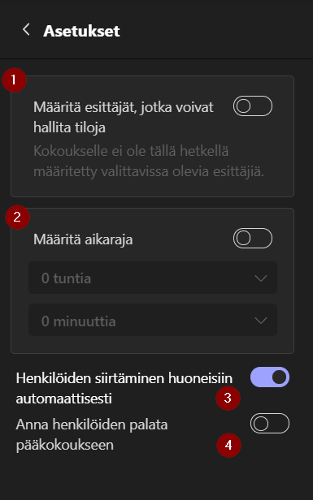Viewport: 313px width, 500px height.
Task: Click the red number 3 badge
Action: pyautogui.click(x=228, y=398)
